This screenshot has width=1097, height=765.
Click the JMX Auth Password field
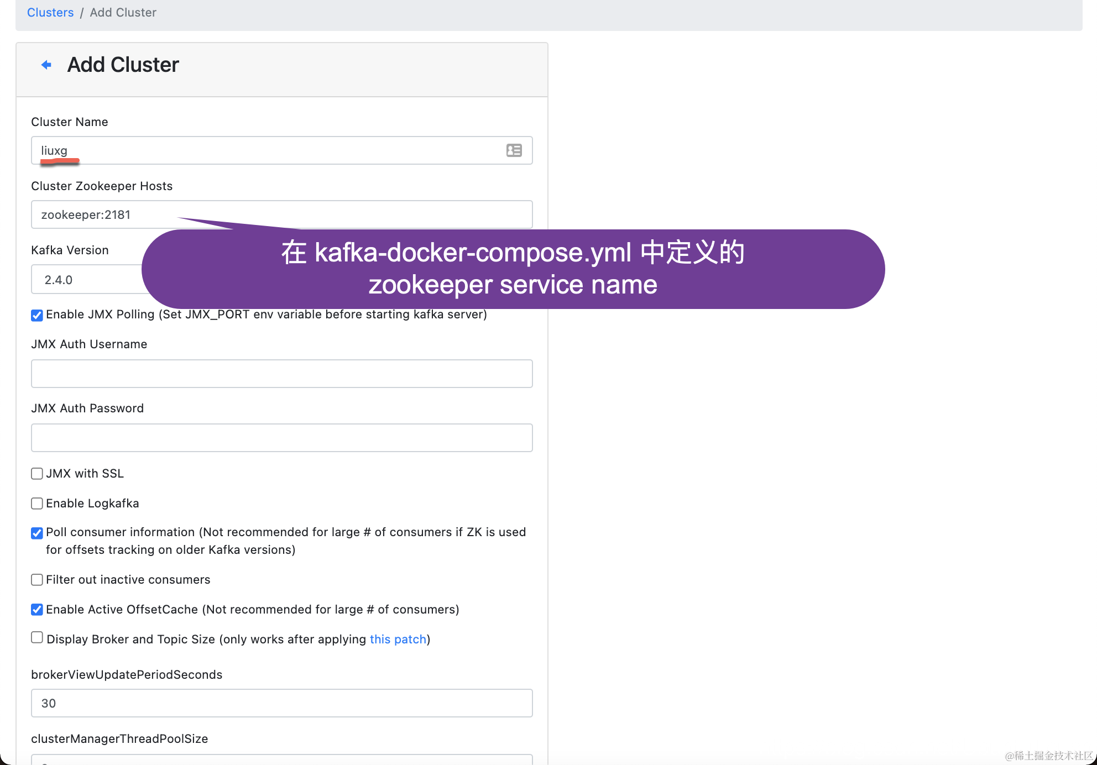tap(281, 438)
